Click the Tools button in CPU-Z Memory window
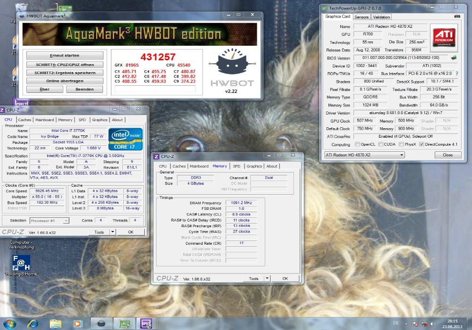 tap(253, 278)
